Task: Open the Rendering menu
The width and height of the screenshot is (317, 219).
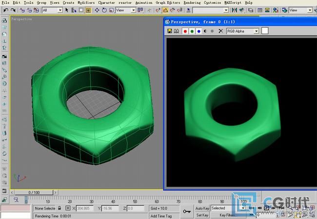Action: (192, 2)
